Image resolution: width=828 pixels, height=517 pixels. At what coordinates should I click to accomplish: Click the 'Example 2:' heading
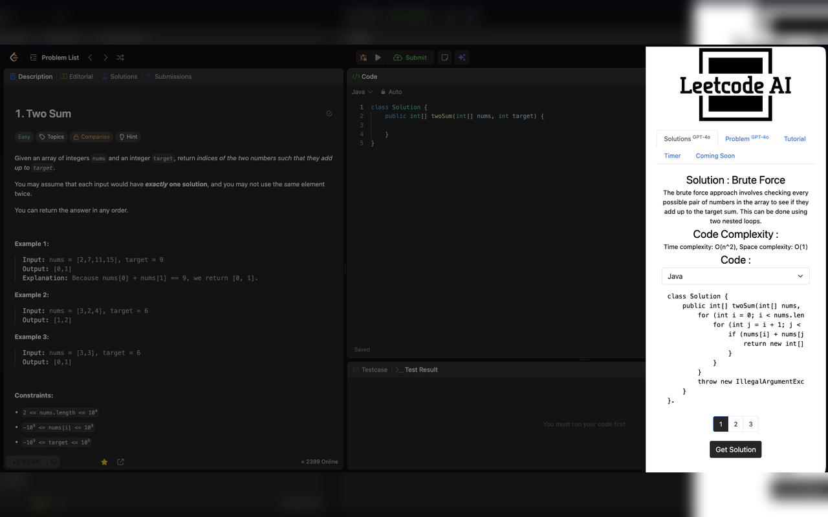[x=32, y=295]
